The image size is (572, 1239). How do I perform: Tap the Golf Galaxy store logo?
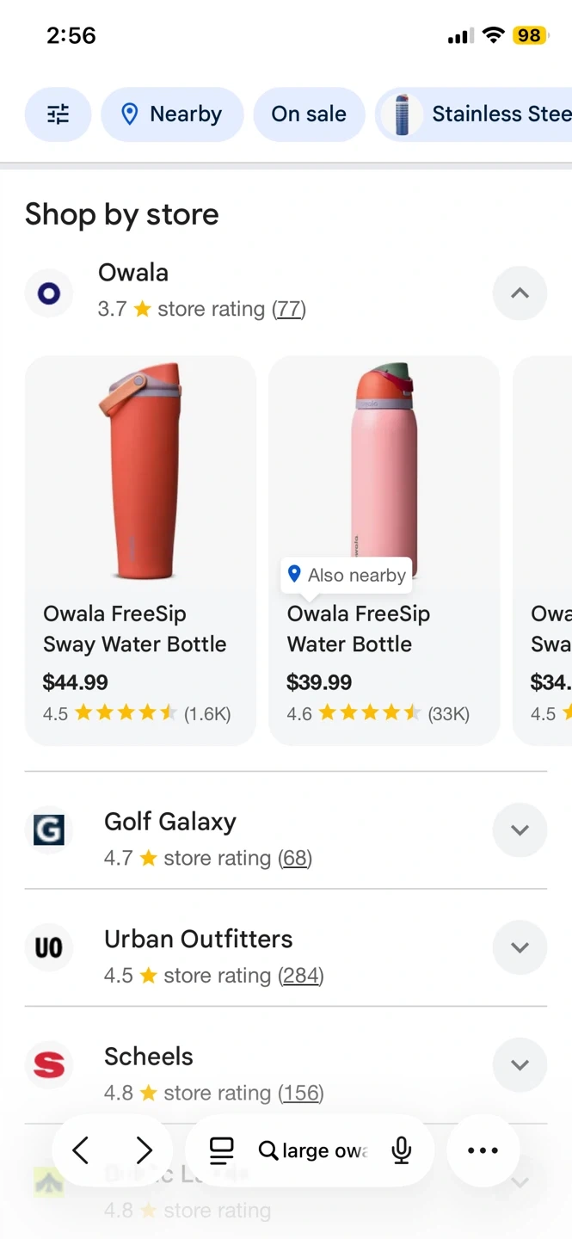49,830
